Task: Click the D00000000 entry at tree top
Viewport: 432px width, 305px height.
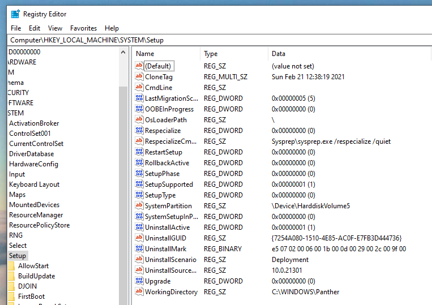Action: click(24, 52)
